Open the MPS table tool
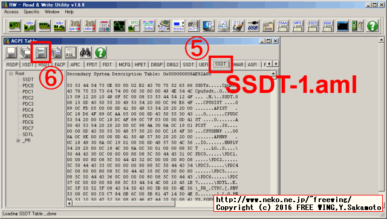 [298, 25]
